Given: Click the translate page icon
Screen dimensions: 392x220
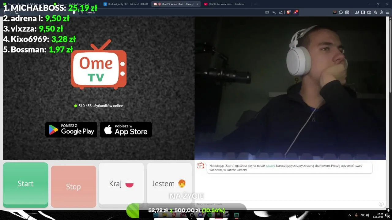Looking at the screenshot, I should point(274,12).
